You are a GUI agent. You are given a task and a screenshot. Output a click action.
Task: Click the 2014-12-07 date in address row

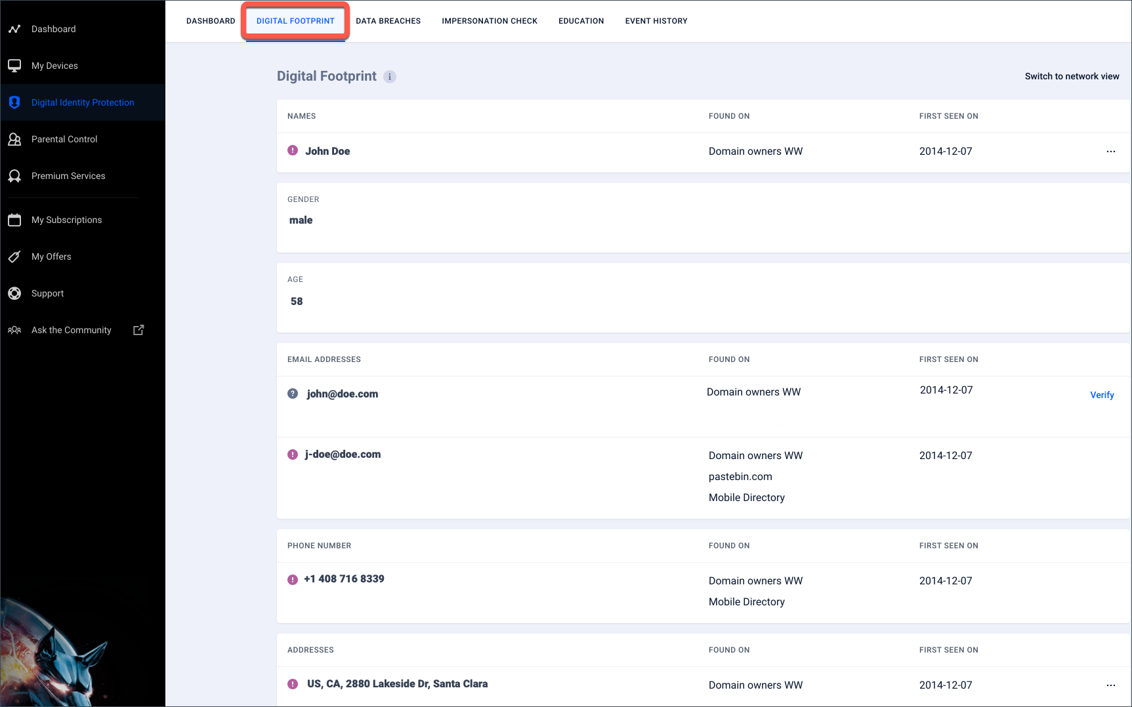[x=946, y=685]
